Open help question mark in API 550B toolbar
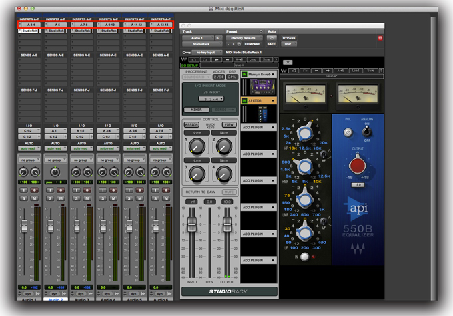Viewport: 453px width, 316px height. pyautogui.click(x=381, y=71)
